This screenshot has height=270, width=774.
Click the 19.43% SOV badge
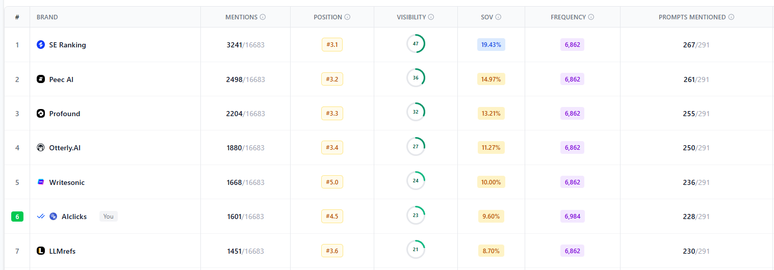coord(491,44)
